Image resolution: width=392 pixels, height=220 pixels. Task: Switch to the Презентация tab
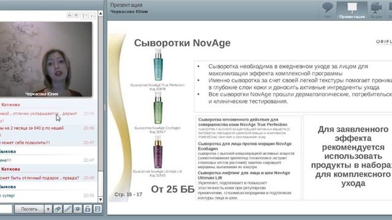tap(352, 10)
